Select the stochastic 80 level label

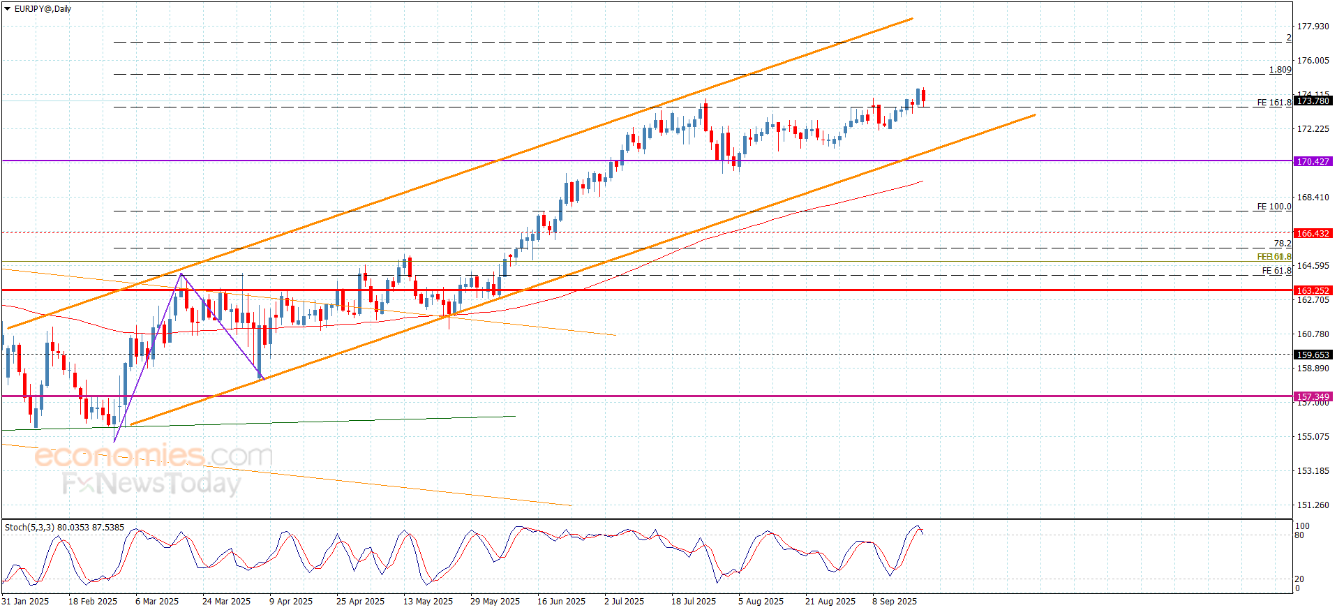(1299, 535)
